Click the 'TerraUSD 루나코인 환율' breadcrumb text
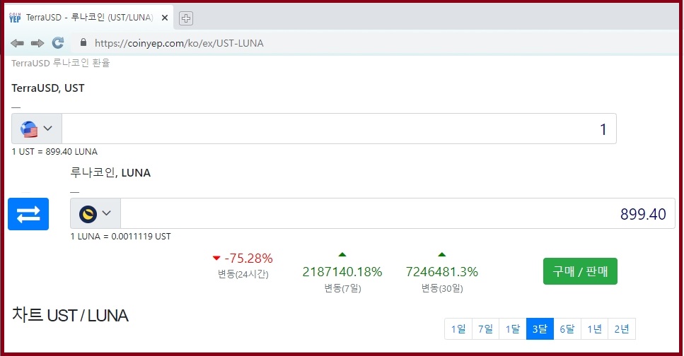684x356 pixels. (61, 63)
